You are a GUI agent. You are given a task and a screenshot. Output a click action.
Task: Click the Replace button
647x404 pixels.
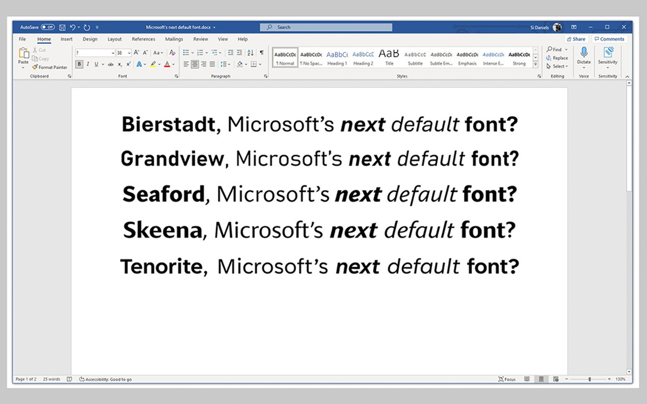tap(557, 58)
